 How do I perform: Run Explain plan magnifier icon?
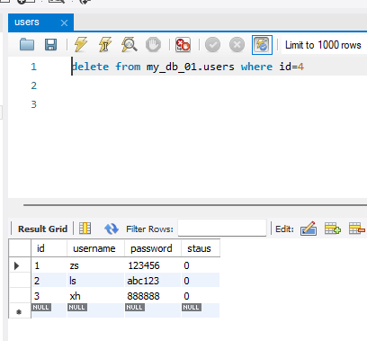coord(130,44)
